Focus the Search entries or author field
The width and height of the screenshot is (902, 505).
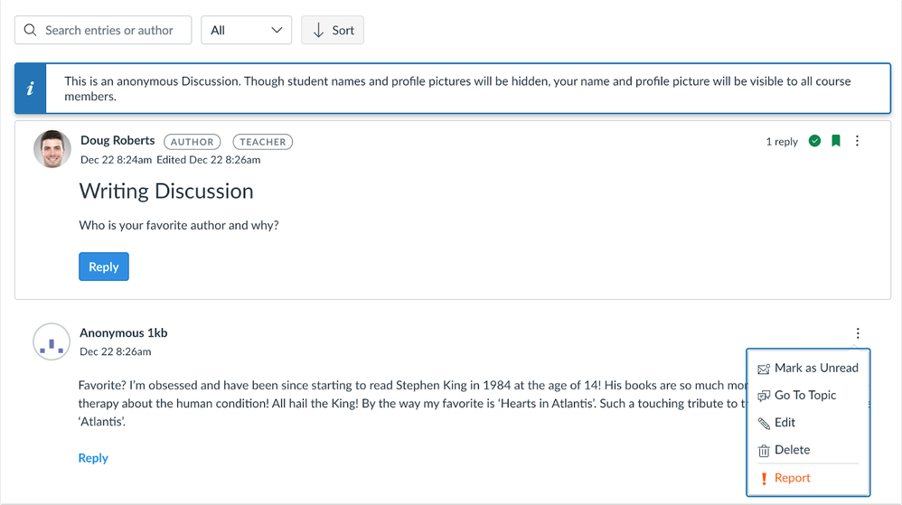click(103, 30)
